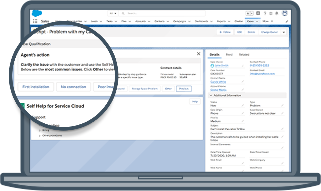321x191 pixels.
Task: Open the Favorites star icon
Action: pyautogui.click(x=248, y=14)
